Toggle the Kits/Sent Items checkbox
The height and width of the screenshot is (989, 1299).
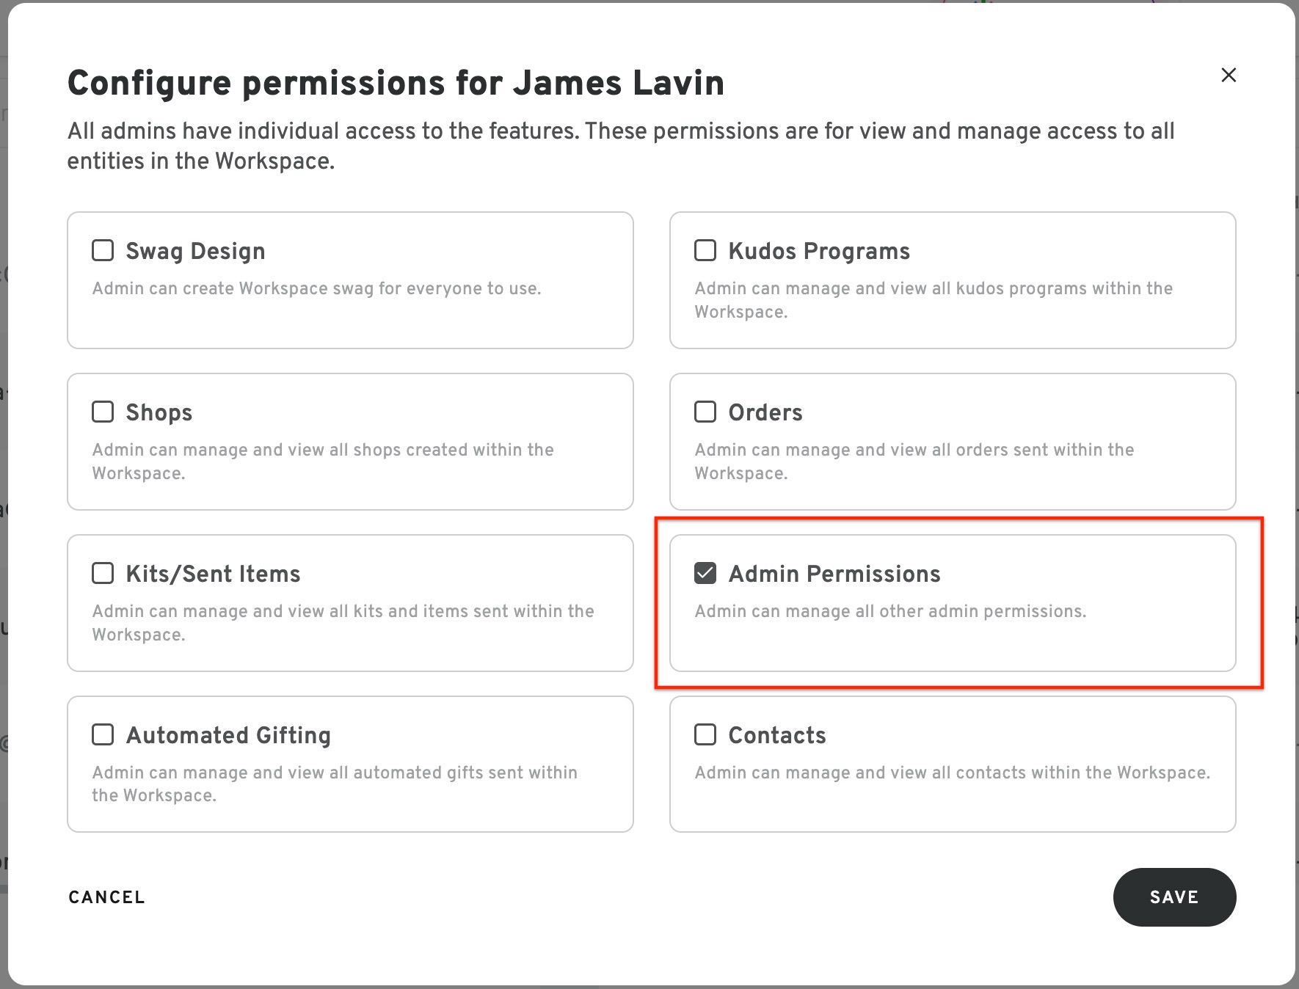click(x=103, y=573)
